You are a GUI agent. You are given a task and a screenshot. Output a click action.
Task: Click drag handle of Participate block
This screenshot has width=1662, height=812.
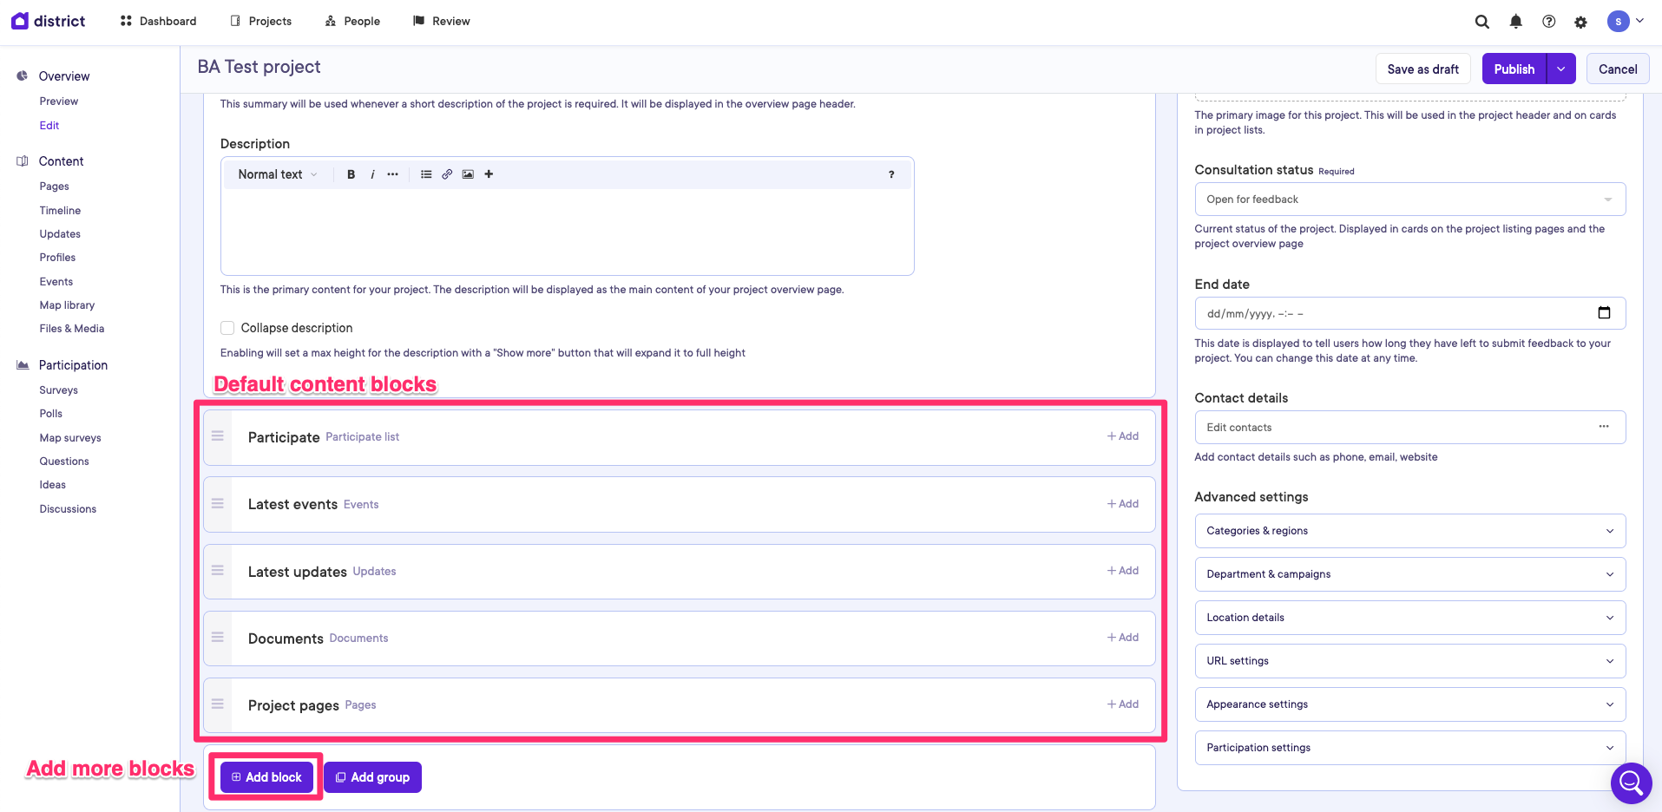[x=218, y=436]
